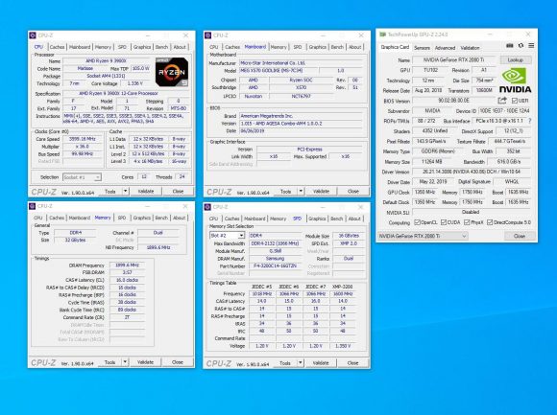This screenshot has width=557, height=415.
Task: Click the NVIDIA logo in GPU-Z
Action: pyautogui.click(x=515, y=81)
